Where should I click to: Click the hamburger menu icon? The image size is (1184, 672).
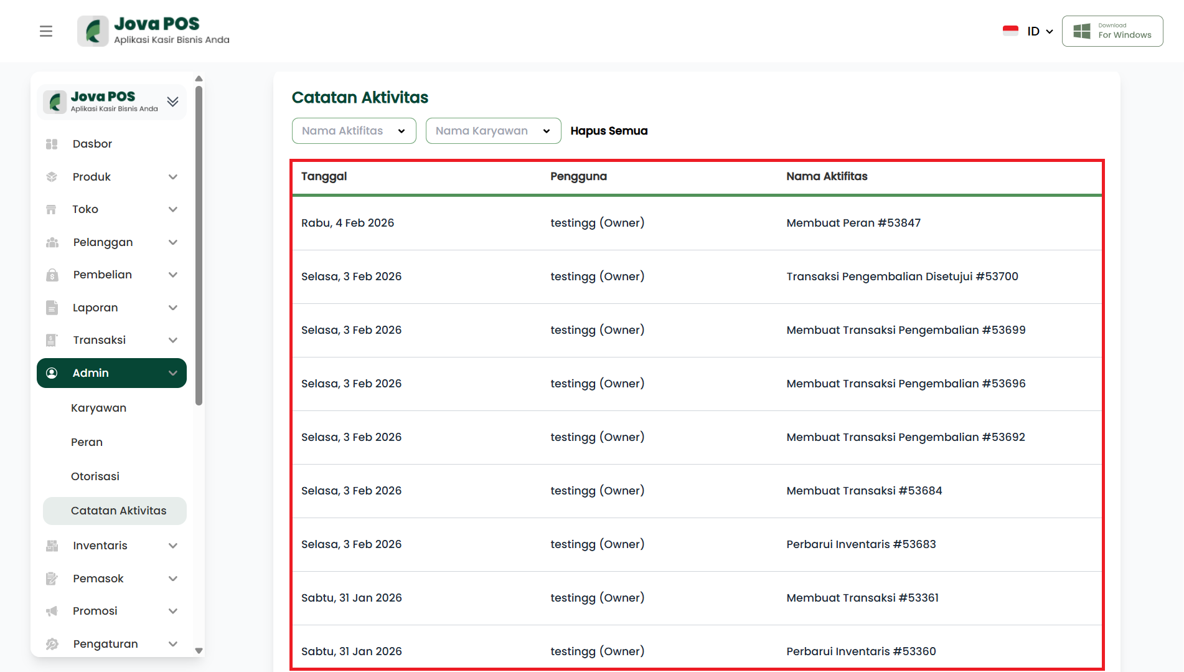click(x=46, y=31)
